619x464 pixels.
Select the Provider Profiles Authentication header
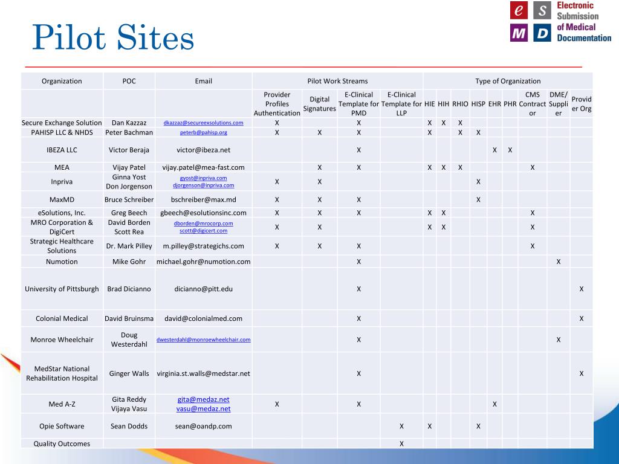[x=277, y=104]
